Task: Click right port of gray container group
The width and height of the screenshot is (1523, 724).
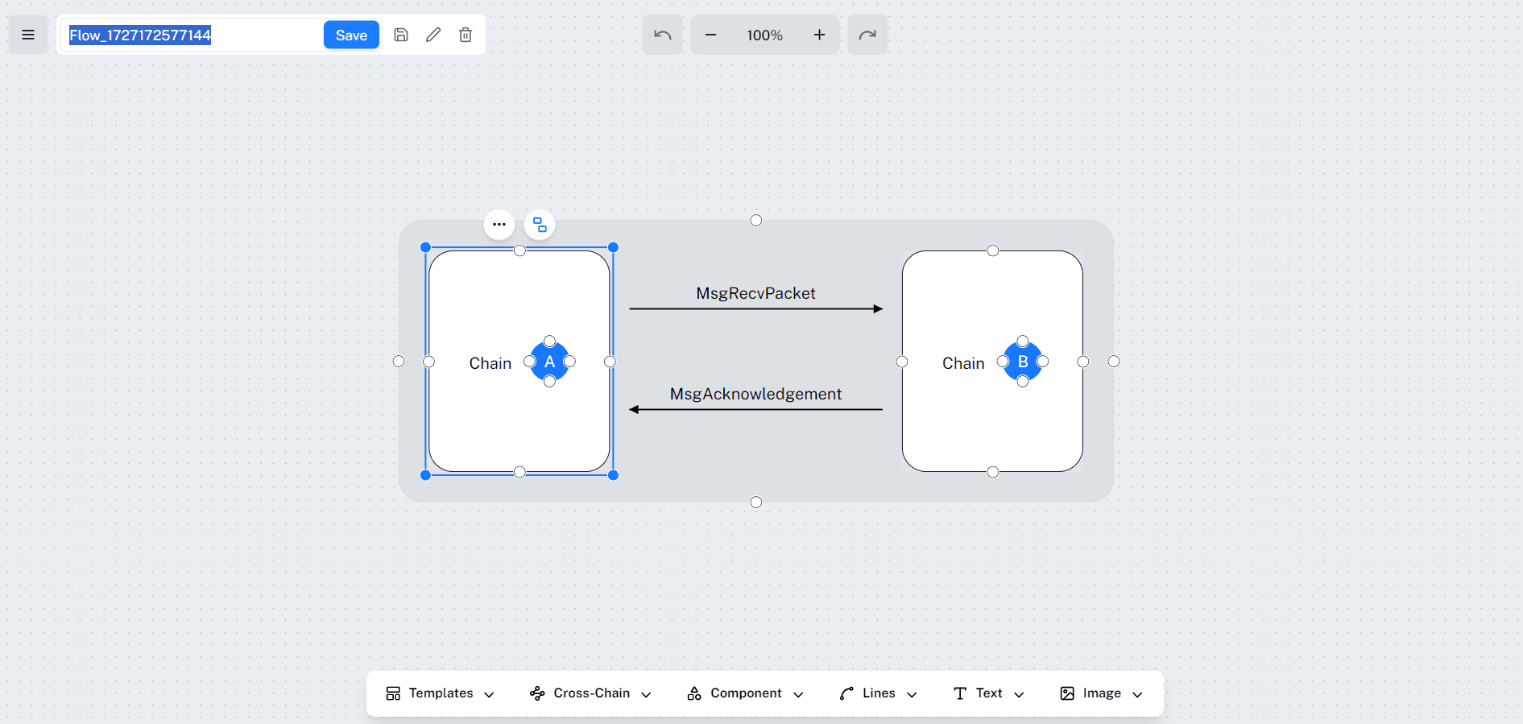Action: point(1114,362)
